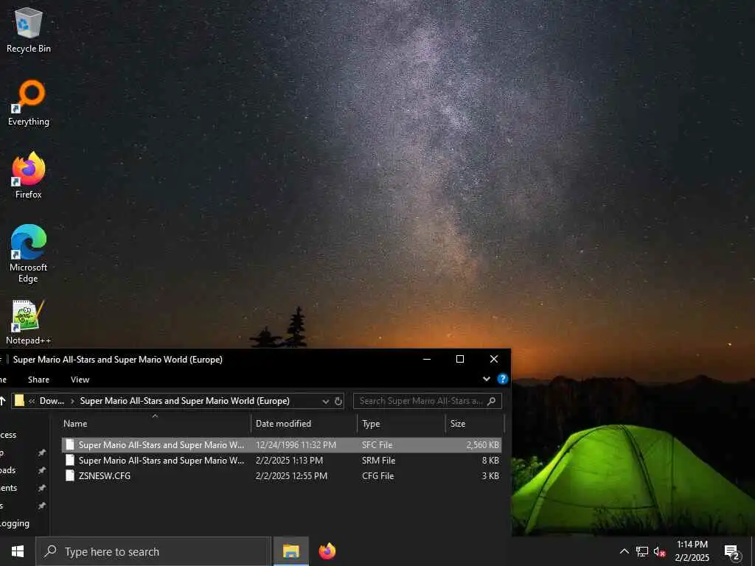This screenshot has width=755, height=566.
Task: Open the network status tray icon
Action: pos(642,551)
